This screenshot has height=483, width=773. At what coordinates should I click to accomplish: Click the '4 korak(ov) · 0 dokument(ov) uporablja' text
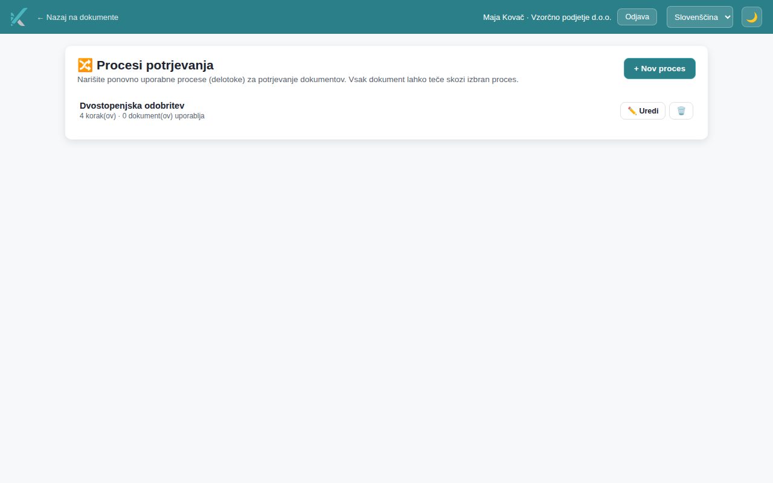(142, 116)
